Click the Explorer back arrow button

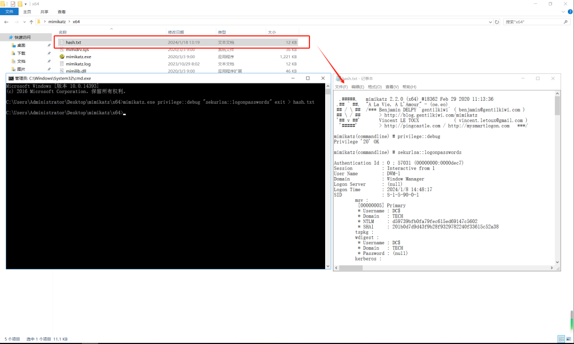6,22
